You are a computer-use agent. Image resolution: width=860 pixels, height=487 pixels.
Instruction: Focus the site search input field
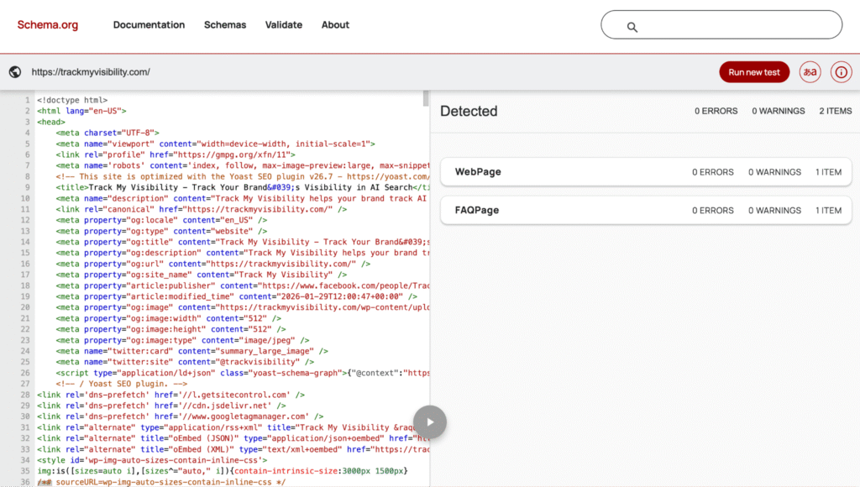click(x=721, y=24)
